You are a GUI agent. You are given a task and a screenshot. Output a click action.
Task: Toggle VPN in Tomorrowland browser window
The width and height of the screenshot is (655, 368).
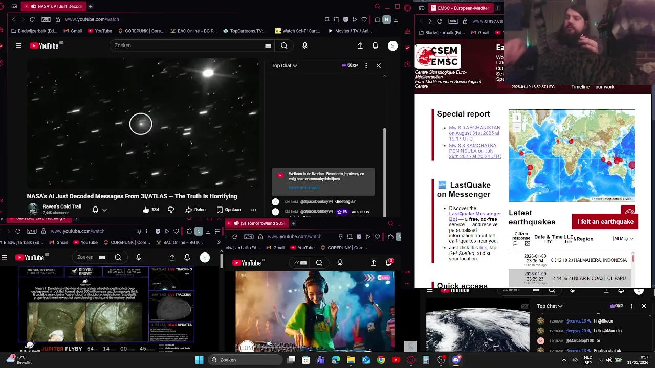249,237
